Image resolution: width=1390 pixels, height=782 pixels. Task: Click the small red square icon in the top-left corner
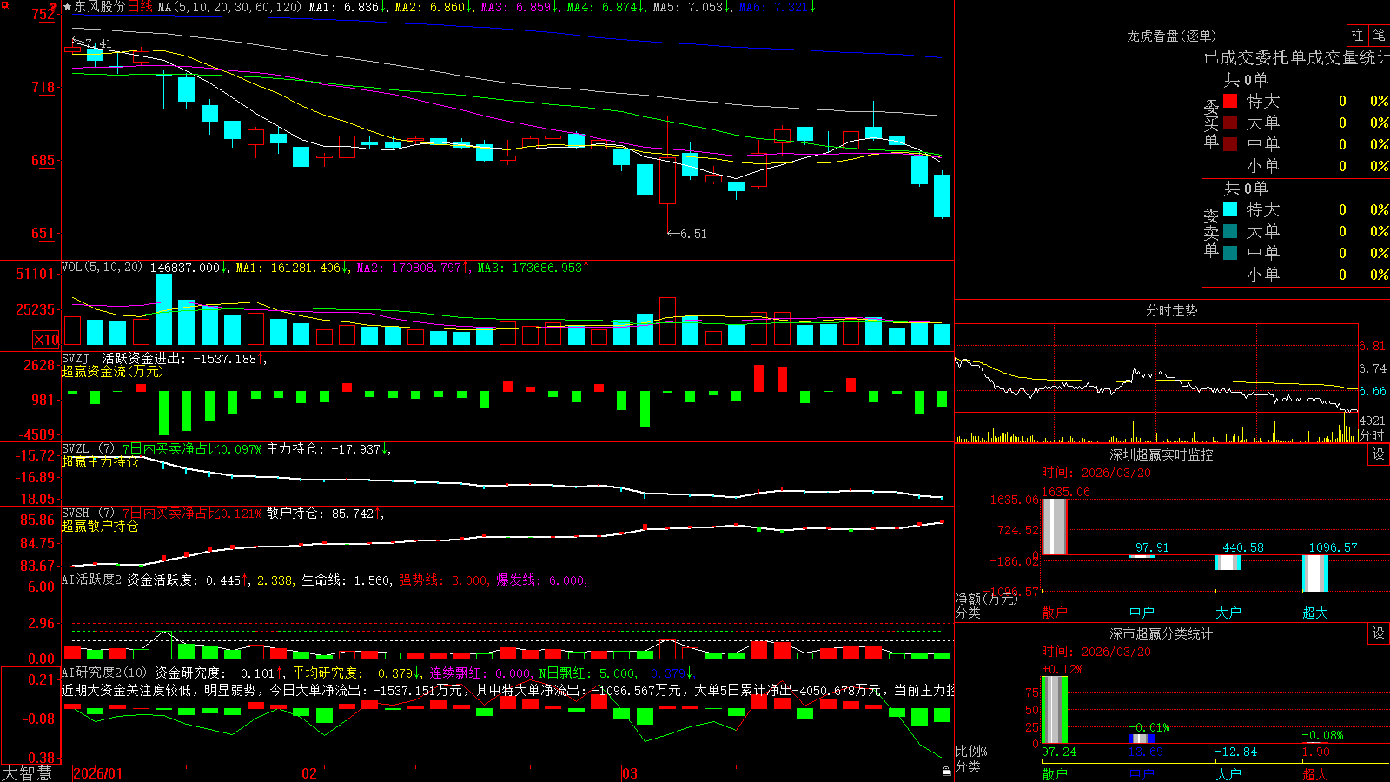coord(3,3)
